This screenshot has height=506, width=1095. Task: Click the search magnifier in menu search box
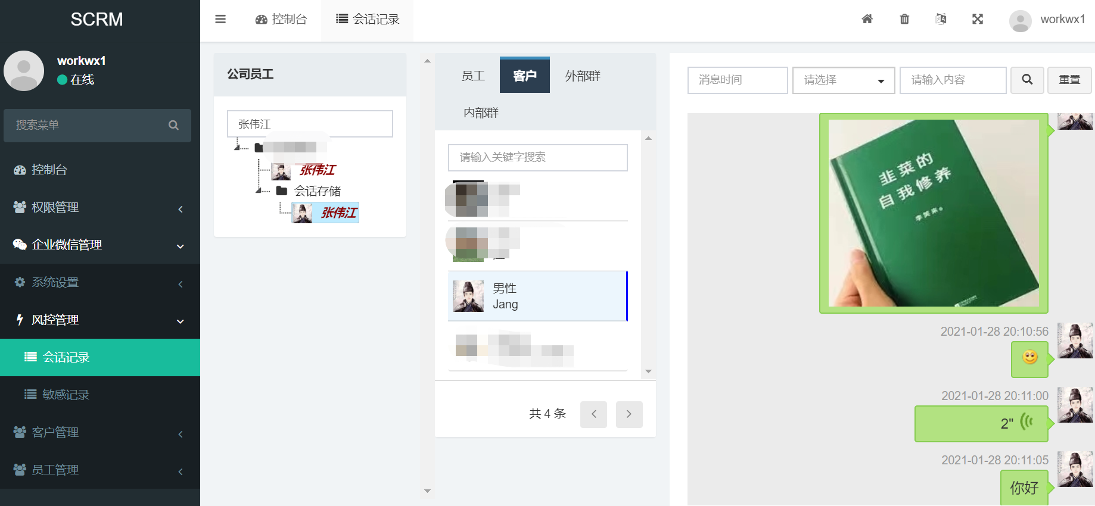(173, 125)
